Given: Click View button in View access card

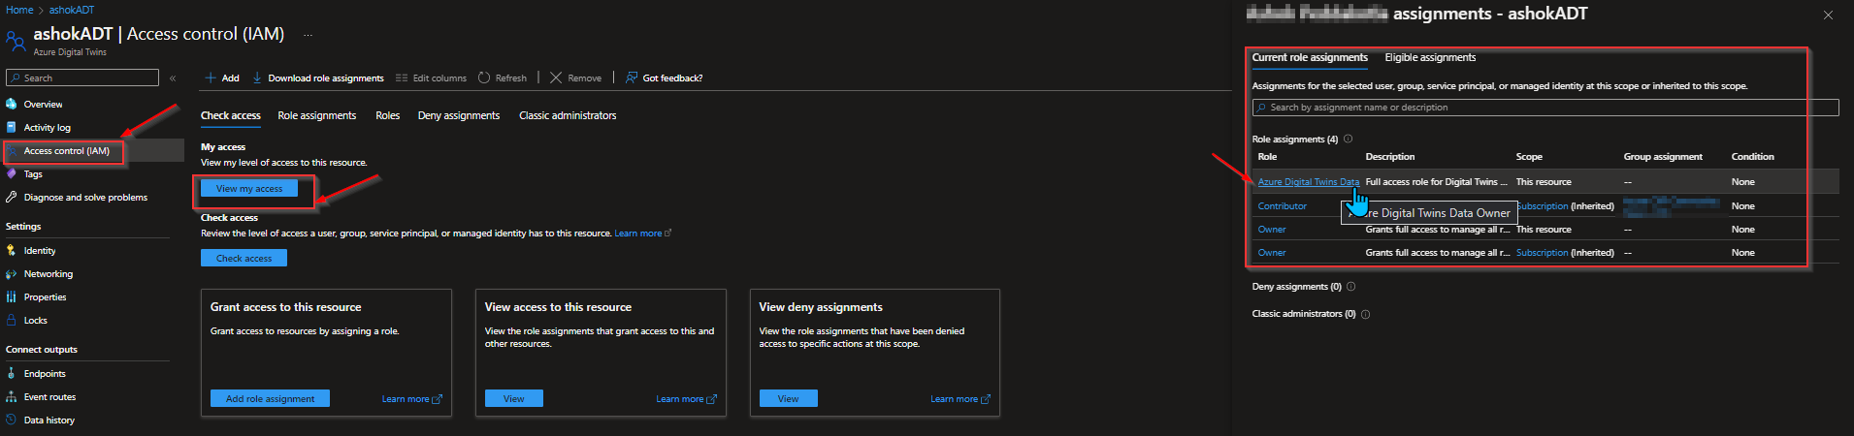Looking at the screenshot, I should coord(514,398).
